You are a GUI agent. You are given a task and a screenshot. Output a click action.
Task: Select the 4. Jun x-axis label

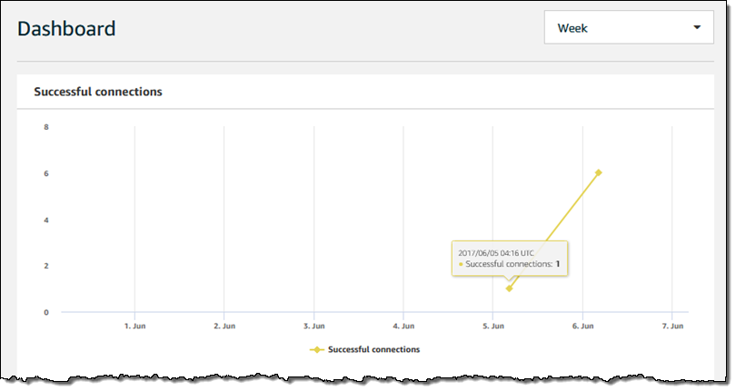click(x=403, y=325)
